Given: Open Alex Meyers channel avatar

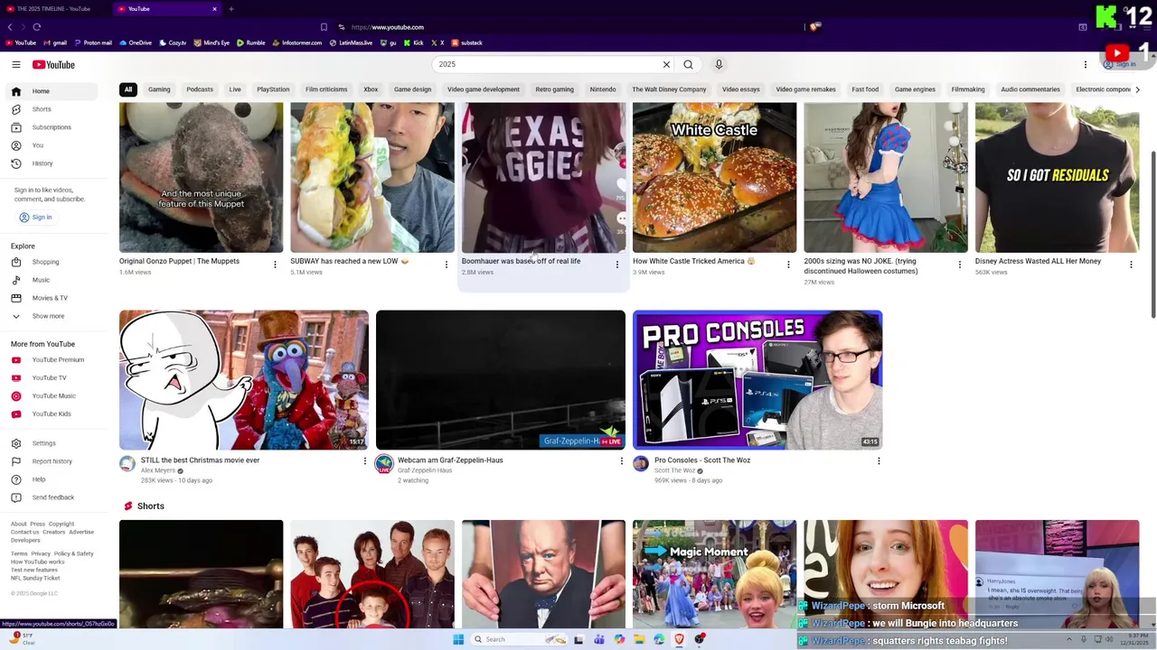Looking at the screenshot, I should (x=127, y=464).
